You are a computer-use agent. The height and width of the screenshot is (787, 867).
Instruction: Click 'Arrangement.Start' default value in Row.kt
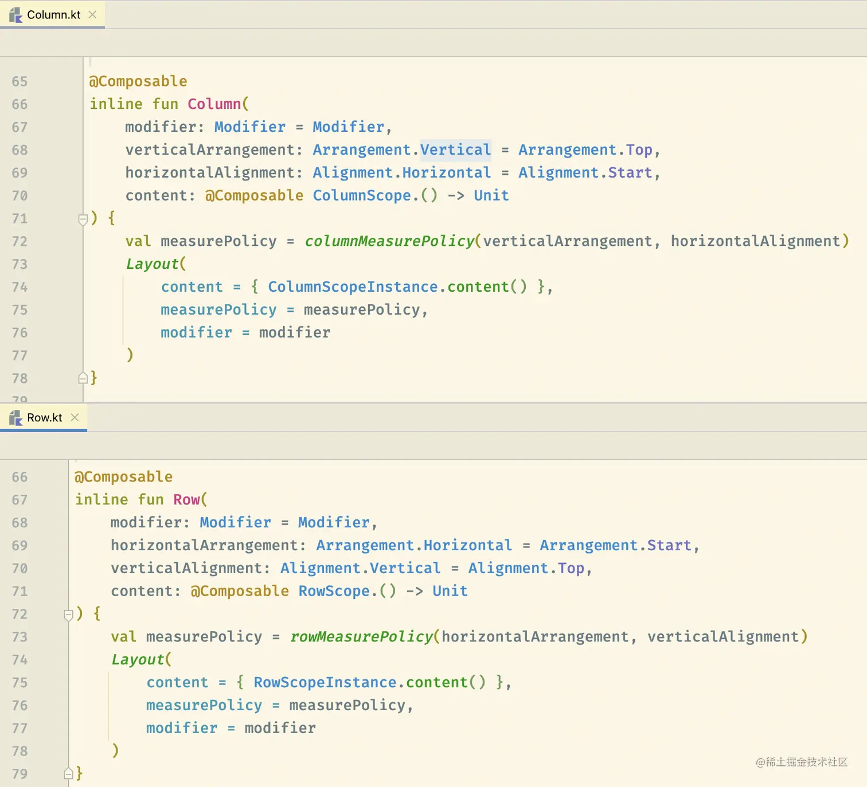(615, 546)
